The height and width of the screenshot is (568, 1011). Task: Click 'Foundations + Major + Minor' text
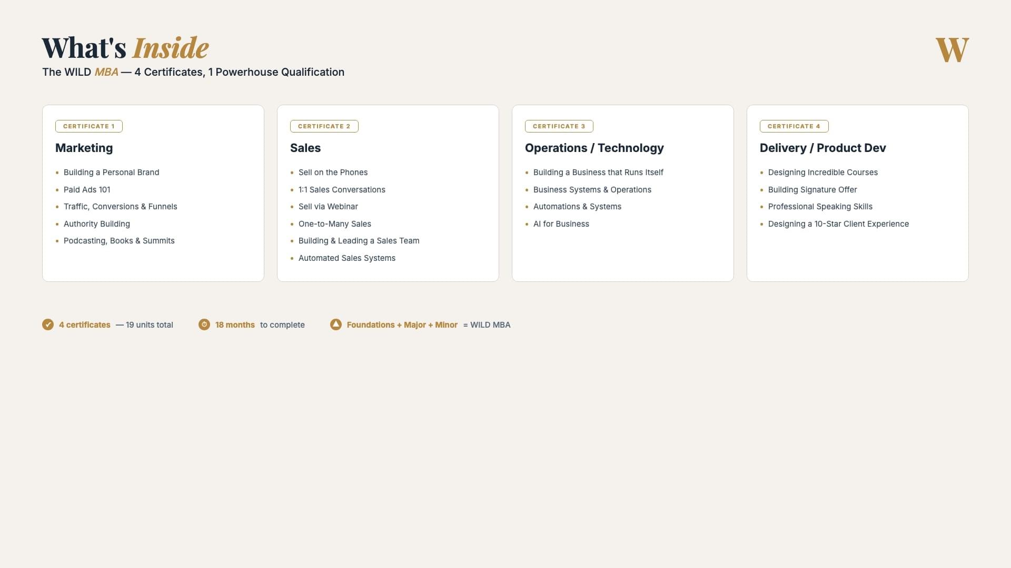coord(402,325)
